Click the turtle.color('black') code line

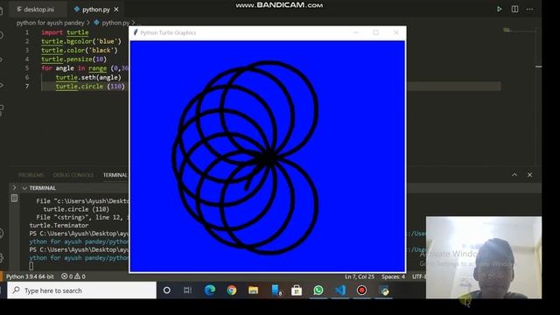pyautogui.click(x=80, y=51)
